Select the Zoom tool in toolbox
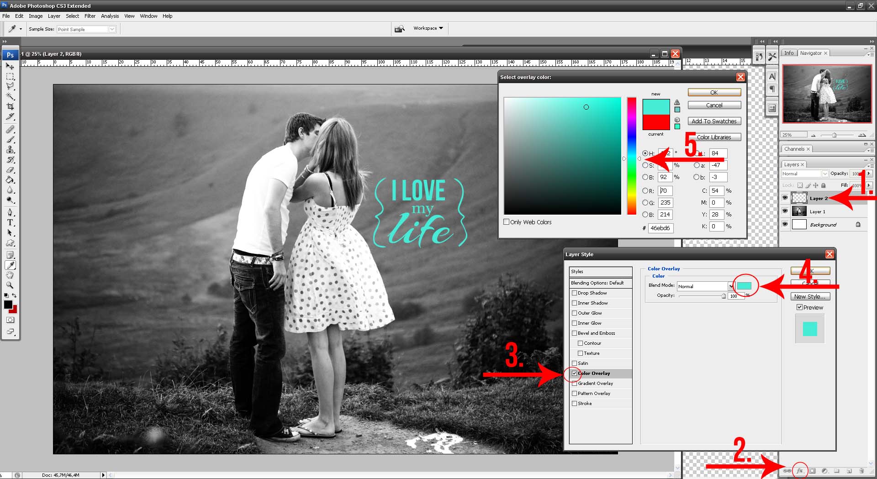 click(x=10, y=285)
